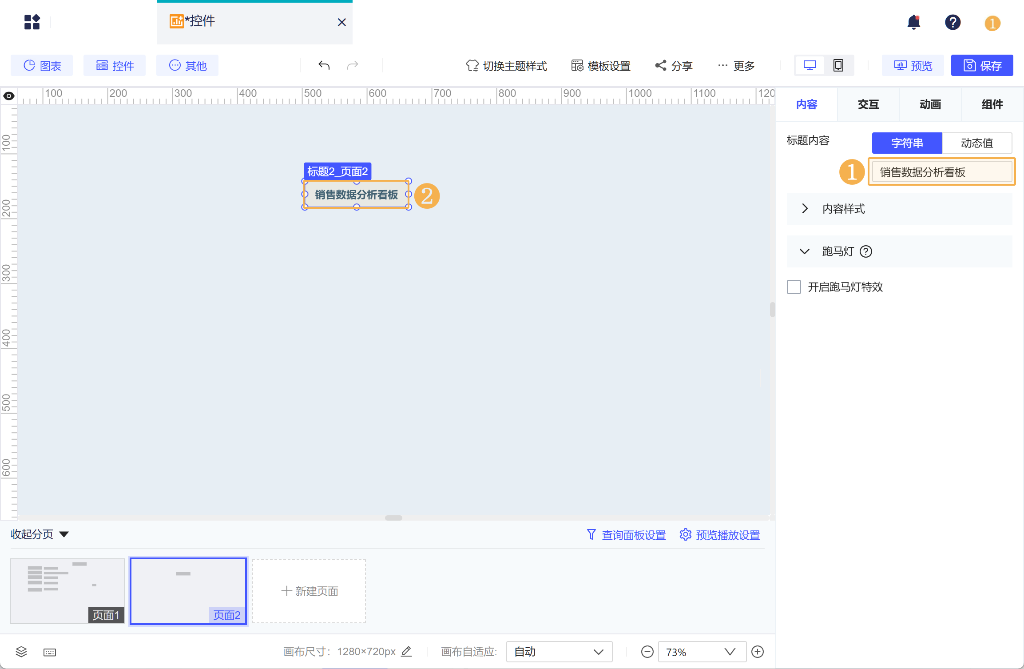Click the 保存 button
The height and width of the screenshot is (669, 1024).
982,66
